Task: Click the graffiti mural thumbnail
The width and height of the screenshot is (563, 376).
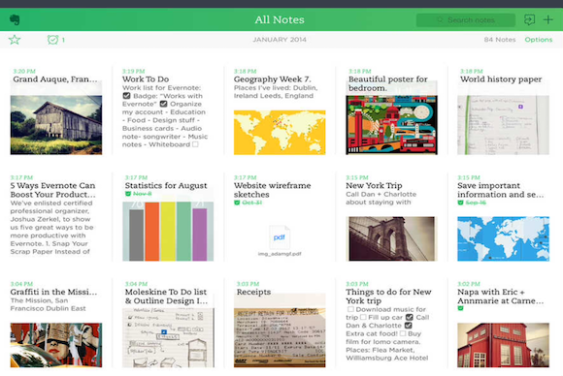Action: tap(56, 345)
